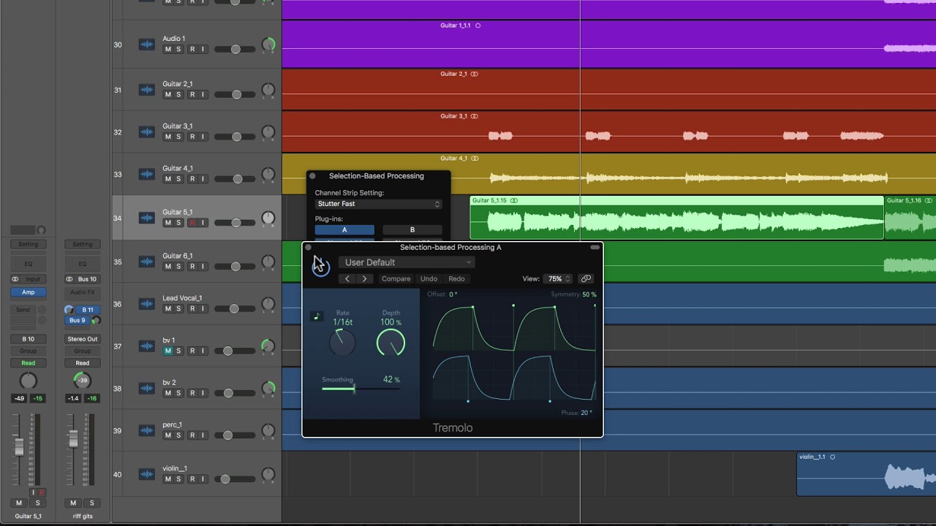Click the bv 1 track waveform icon

click(147, 346)
